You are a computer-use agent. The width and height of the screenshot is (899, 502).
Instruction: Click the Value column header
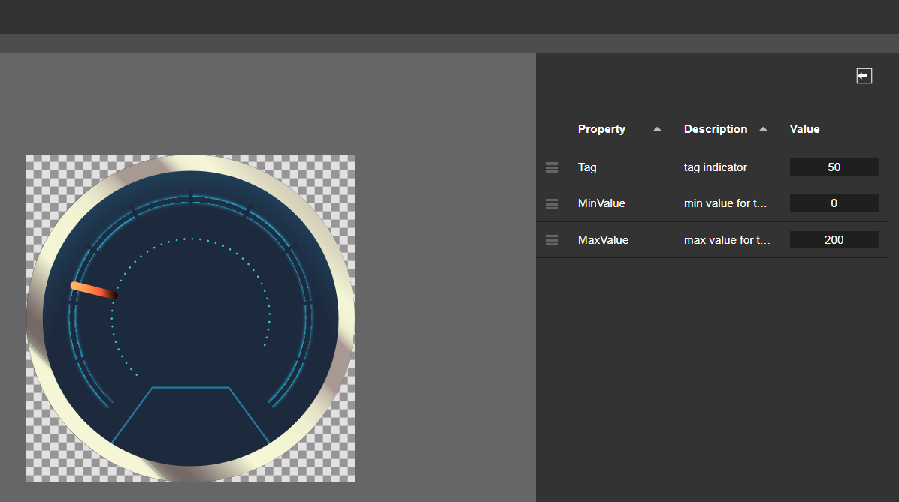pos(804,129)
